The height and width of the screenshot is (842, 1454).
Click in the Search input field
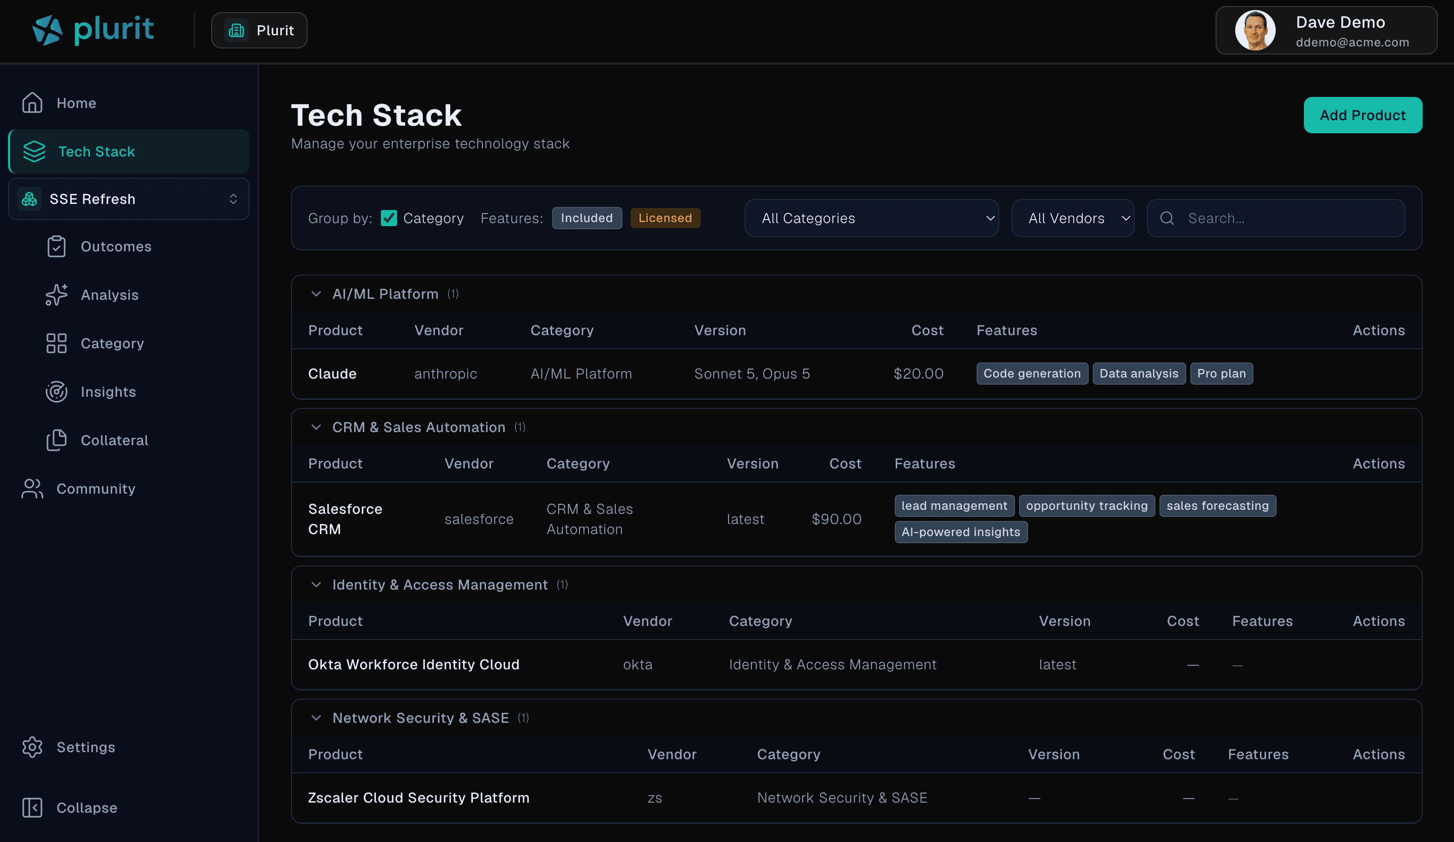click(x=1276, y=219)
